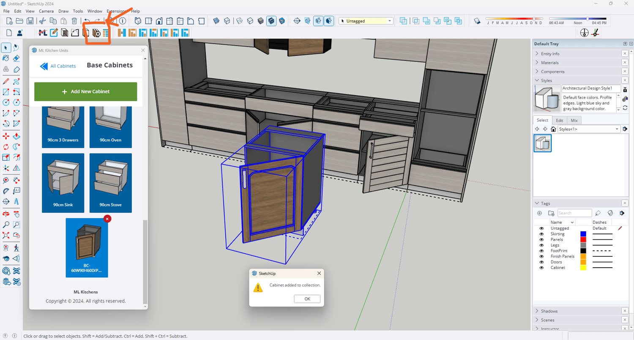
Task: Select the Tape Measure tool
Action: [6, 180]
